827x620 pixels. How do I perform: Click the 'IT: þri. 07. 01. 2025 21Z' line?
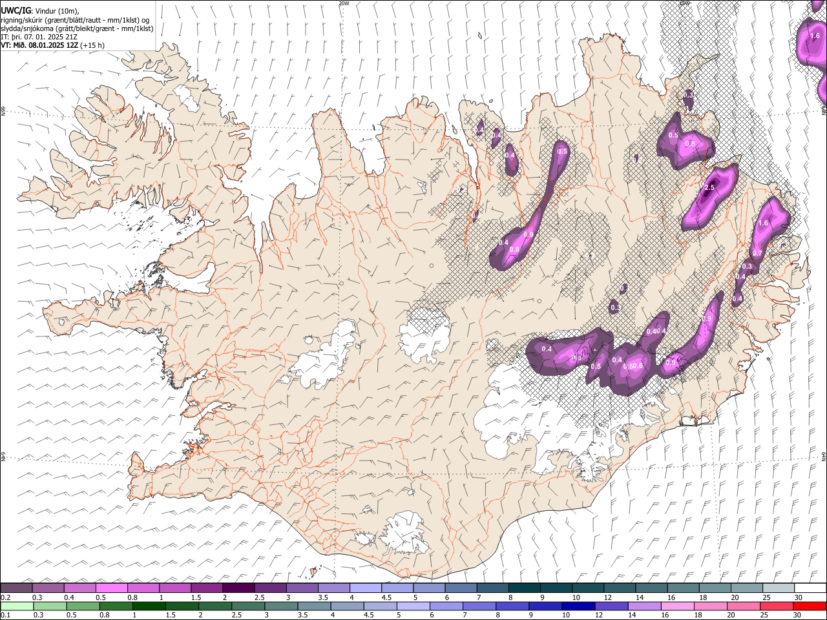point(40,37)
